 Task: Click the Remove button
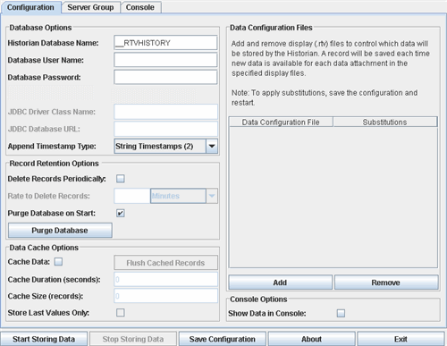coord(386,283)
